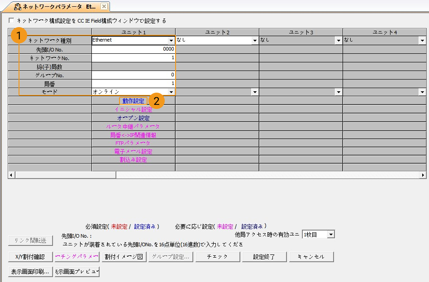Click the 設定終了 button
The width and height of the screenshot is (429, 282).
coord(264,257)
